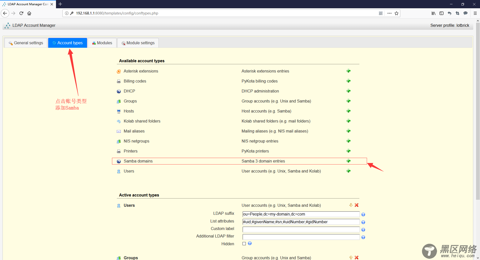This screenshot has height=260, width=480.
Task: Select 'Samba 3 domain entries' text
Action: [x=263, y=161]
